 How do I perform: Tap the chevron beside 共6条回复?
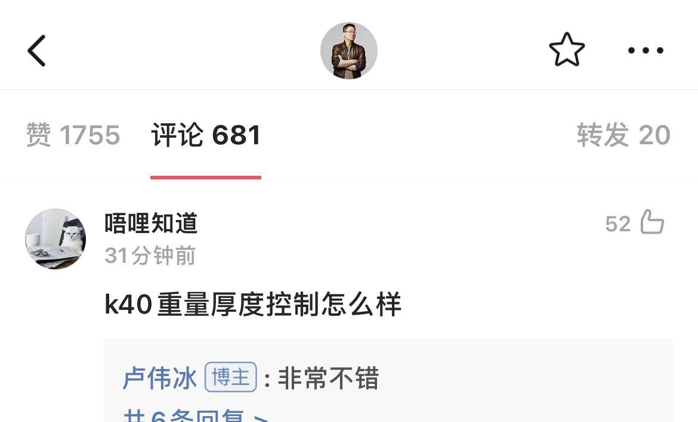[x=261, y=418]
